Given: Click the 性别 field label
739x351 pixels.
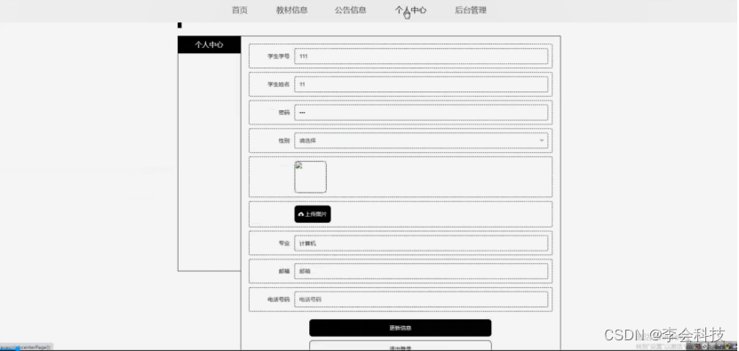Looking at the screenshot, I should pyautogui.click(x=284, y=140).
